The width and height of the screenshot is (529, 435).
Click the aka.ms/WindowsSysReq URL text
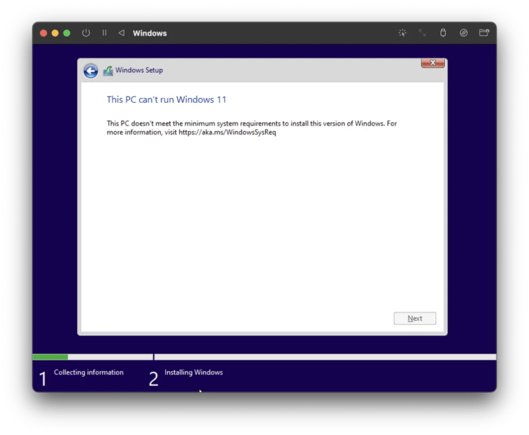[x=227, y=132]
